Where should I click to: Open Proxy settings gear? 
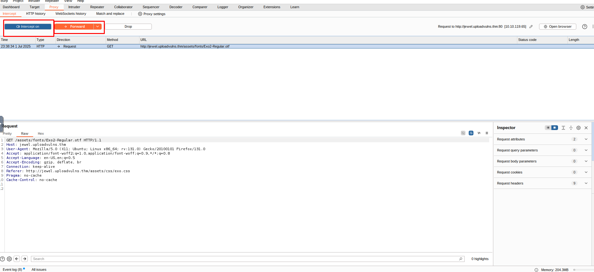152,14
